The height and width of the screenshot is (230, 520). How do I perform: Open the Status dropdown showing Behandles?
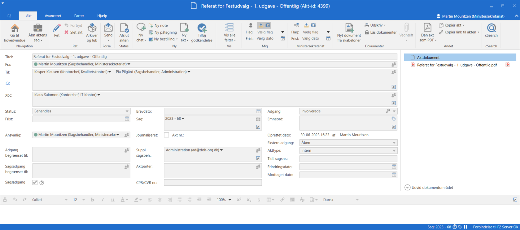(81, 111)
